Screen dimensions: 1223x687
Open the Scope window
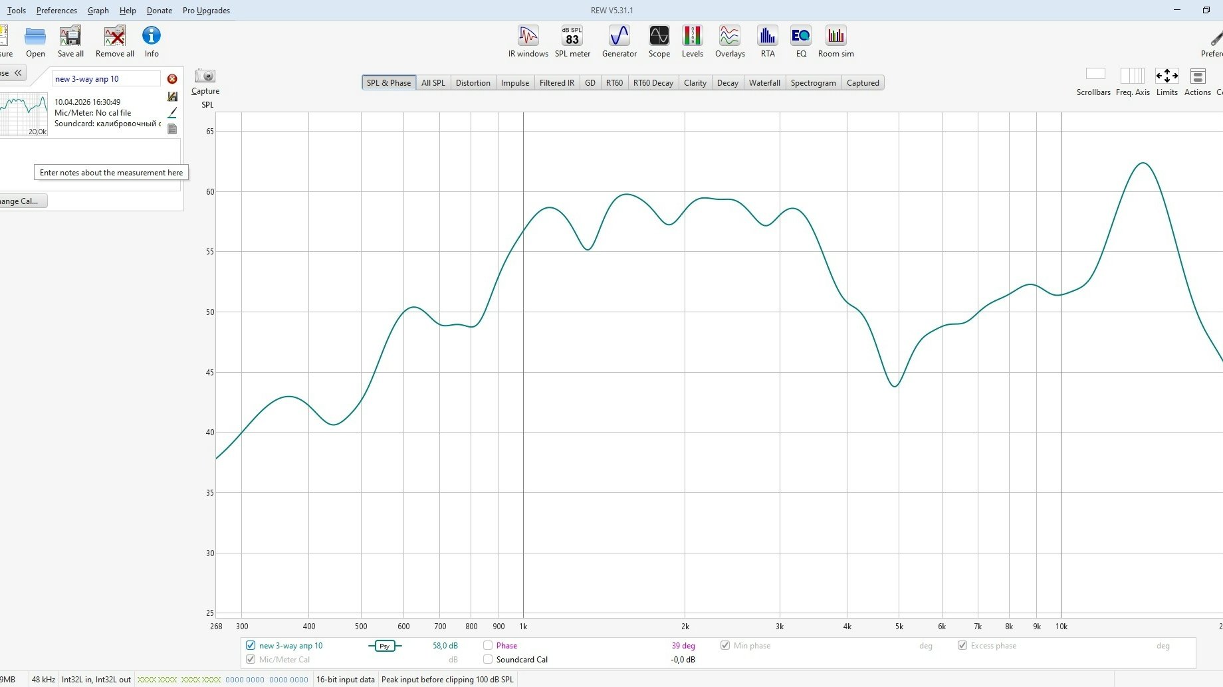659,41
